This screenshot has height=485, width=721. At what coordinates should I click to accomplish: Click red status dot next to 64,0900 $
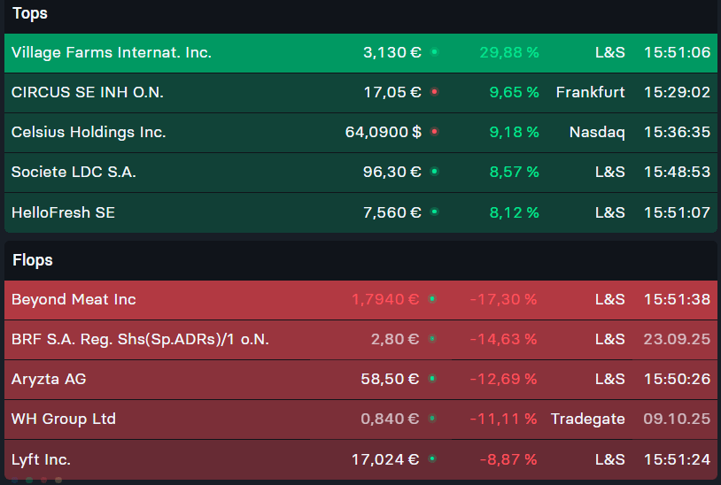point(434,132)
